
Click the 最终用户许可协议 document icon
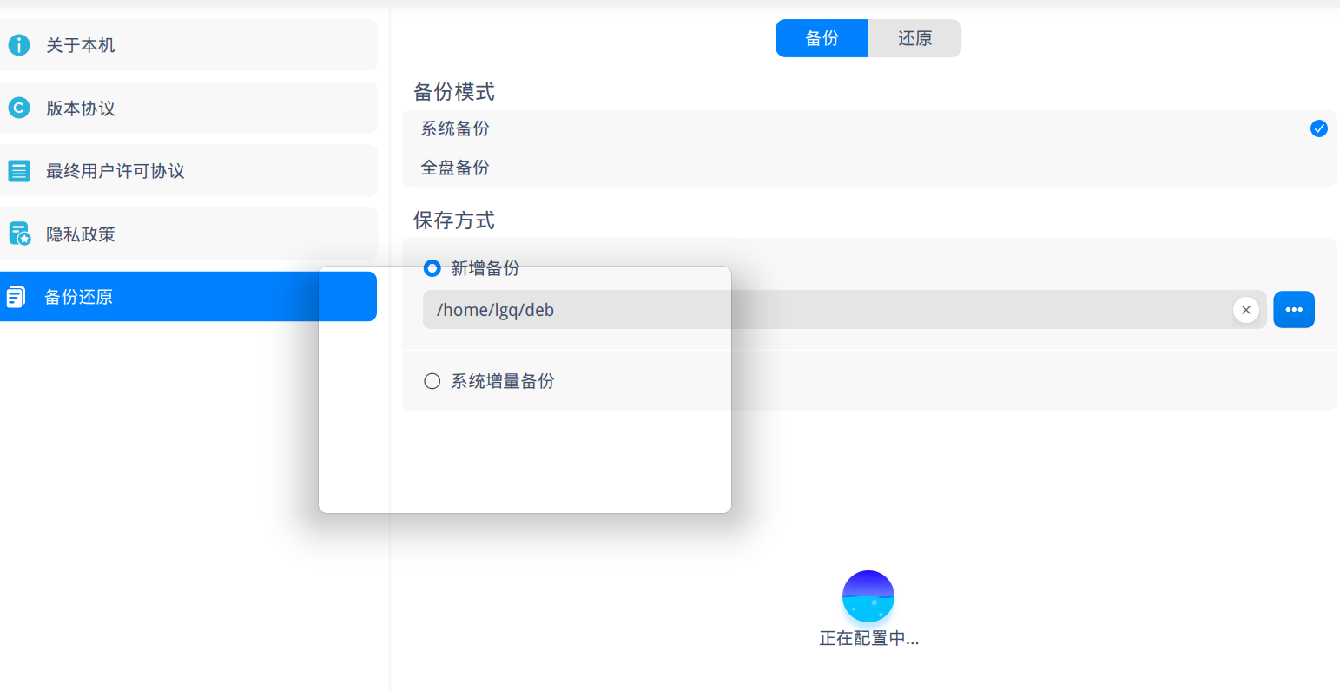(x=19, y=171)
